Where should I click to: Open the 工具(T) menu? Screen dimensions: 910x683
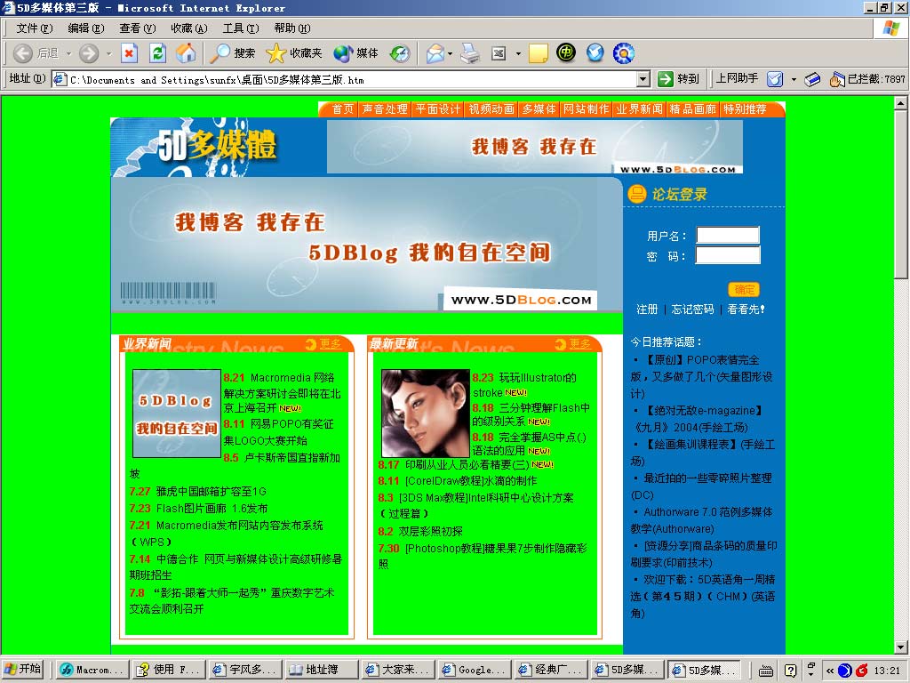(241, 28)
